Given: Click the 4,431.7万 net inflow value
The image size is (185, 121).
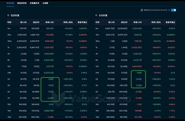Looking at the screenshot, I should click(138, 60).
